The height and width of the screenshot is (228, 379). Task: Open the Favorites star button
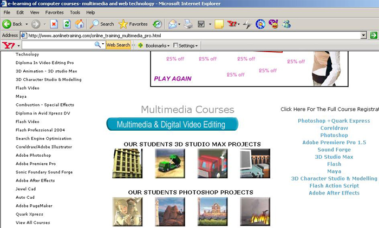point(133,24)
